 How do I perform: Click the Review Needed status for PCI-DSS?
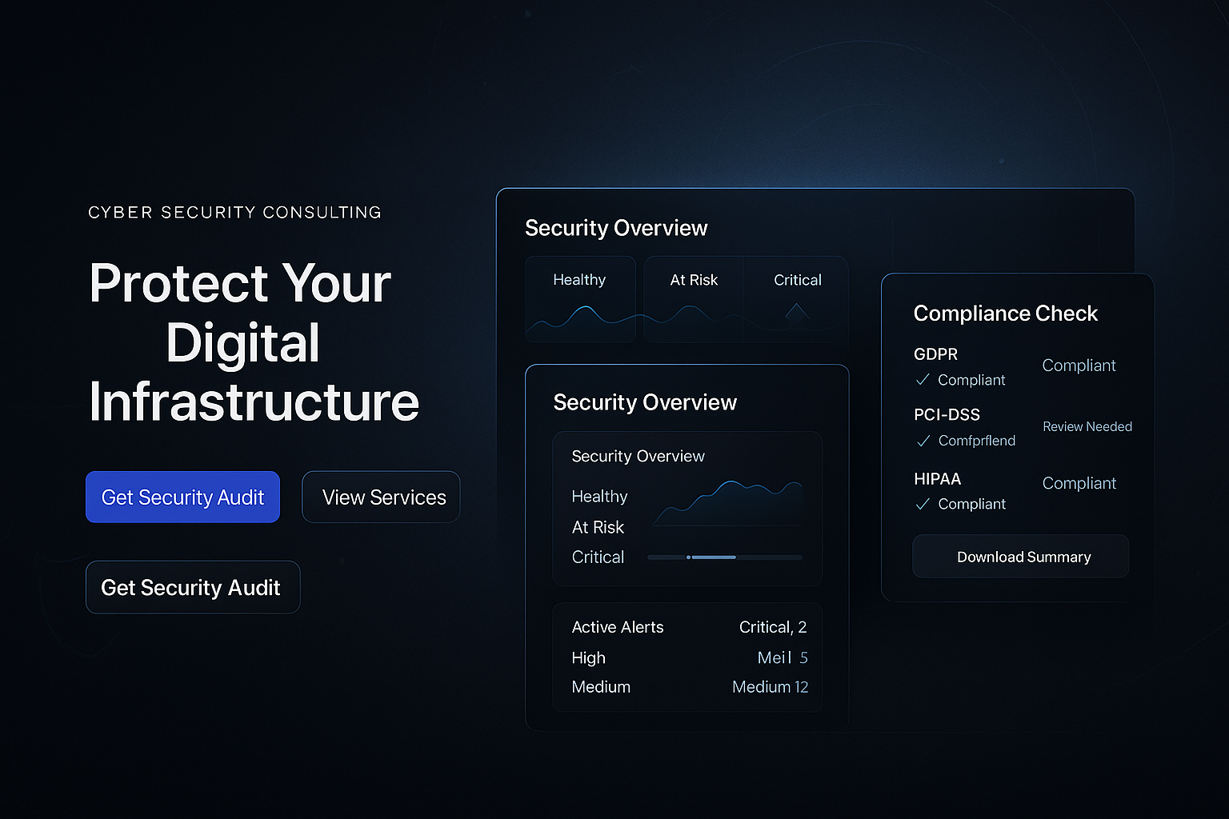coord(1087,426)
